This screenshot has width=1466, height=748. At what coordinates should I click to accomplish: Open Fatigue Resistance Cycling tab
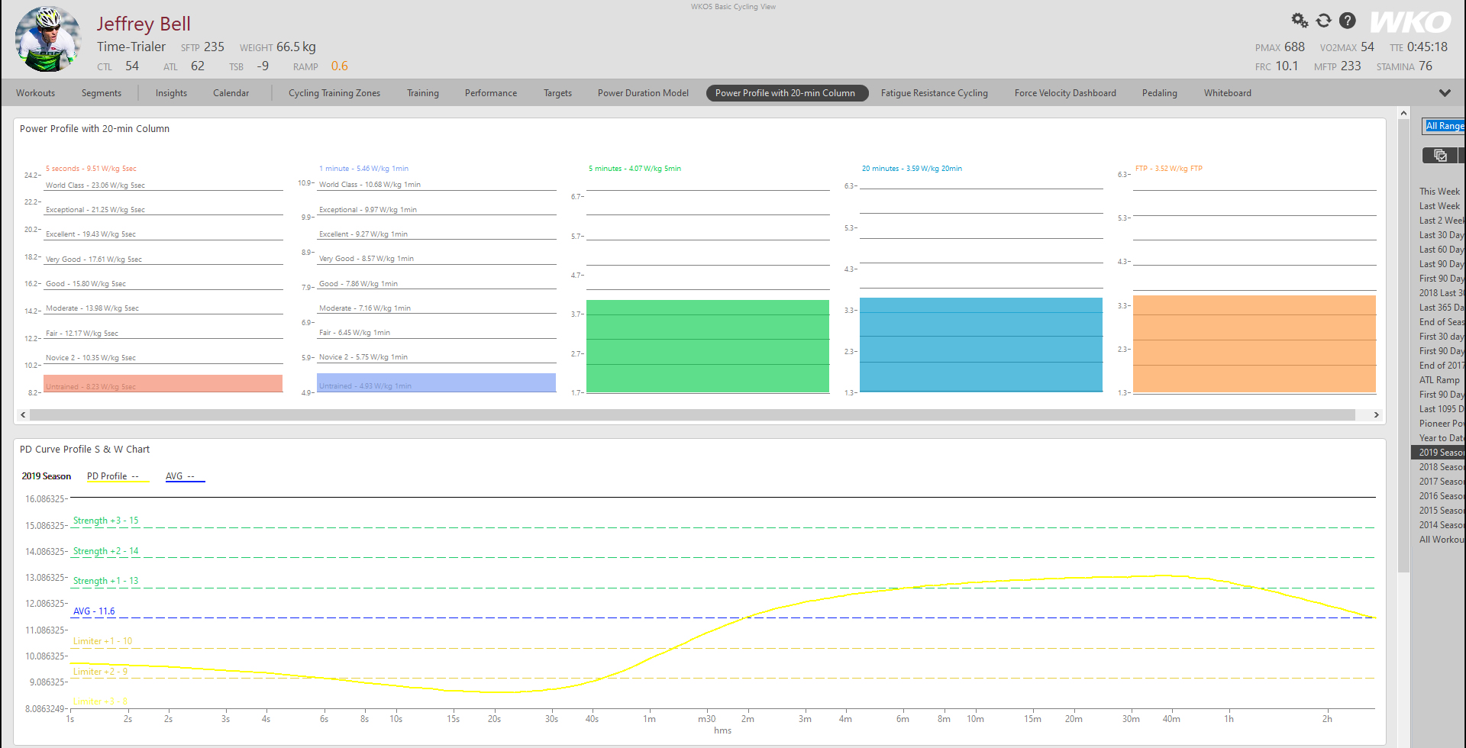click(x=935, y=93)
